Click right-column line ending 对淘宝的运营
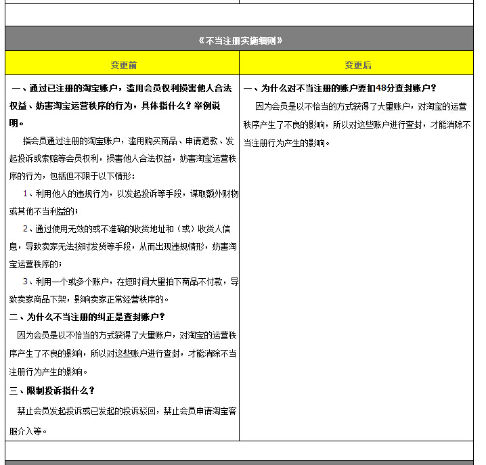The height and width of the screenshot is (465, 486). click(361, 107)
